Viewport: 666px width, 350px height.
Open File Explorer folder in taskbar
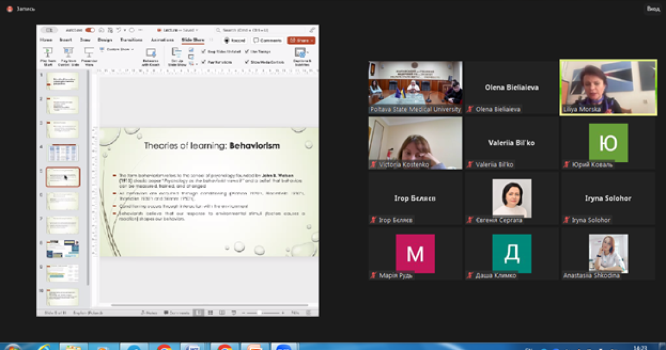(x=73, y=347)
